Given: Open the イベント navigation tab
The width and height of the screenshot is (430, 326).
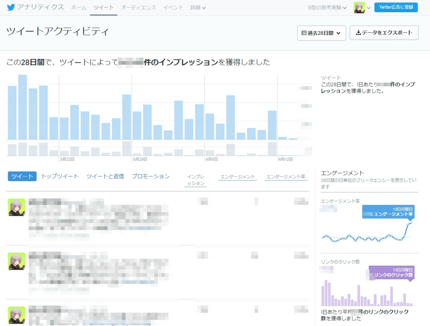Looking at the screenshot, I should 173,8.
